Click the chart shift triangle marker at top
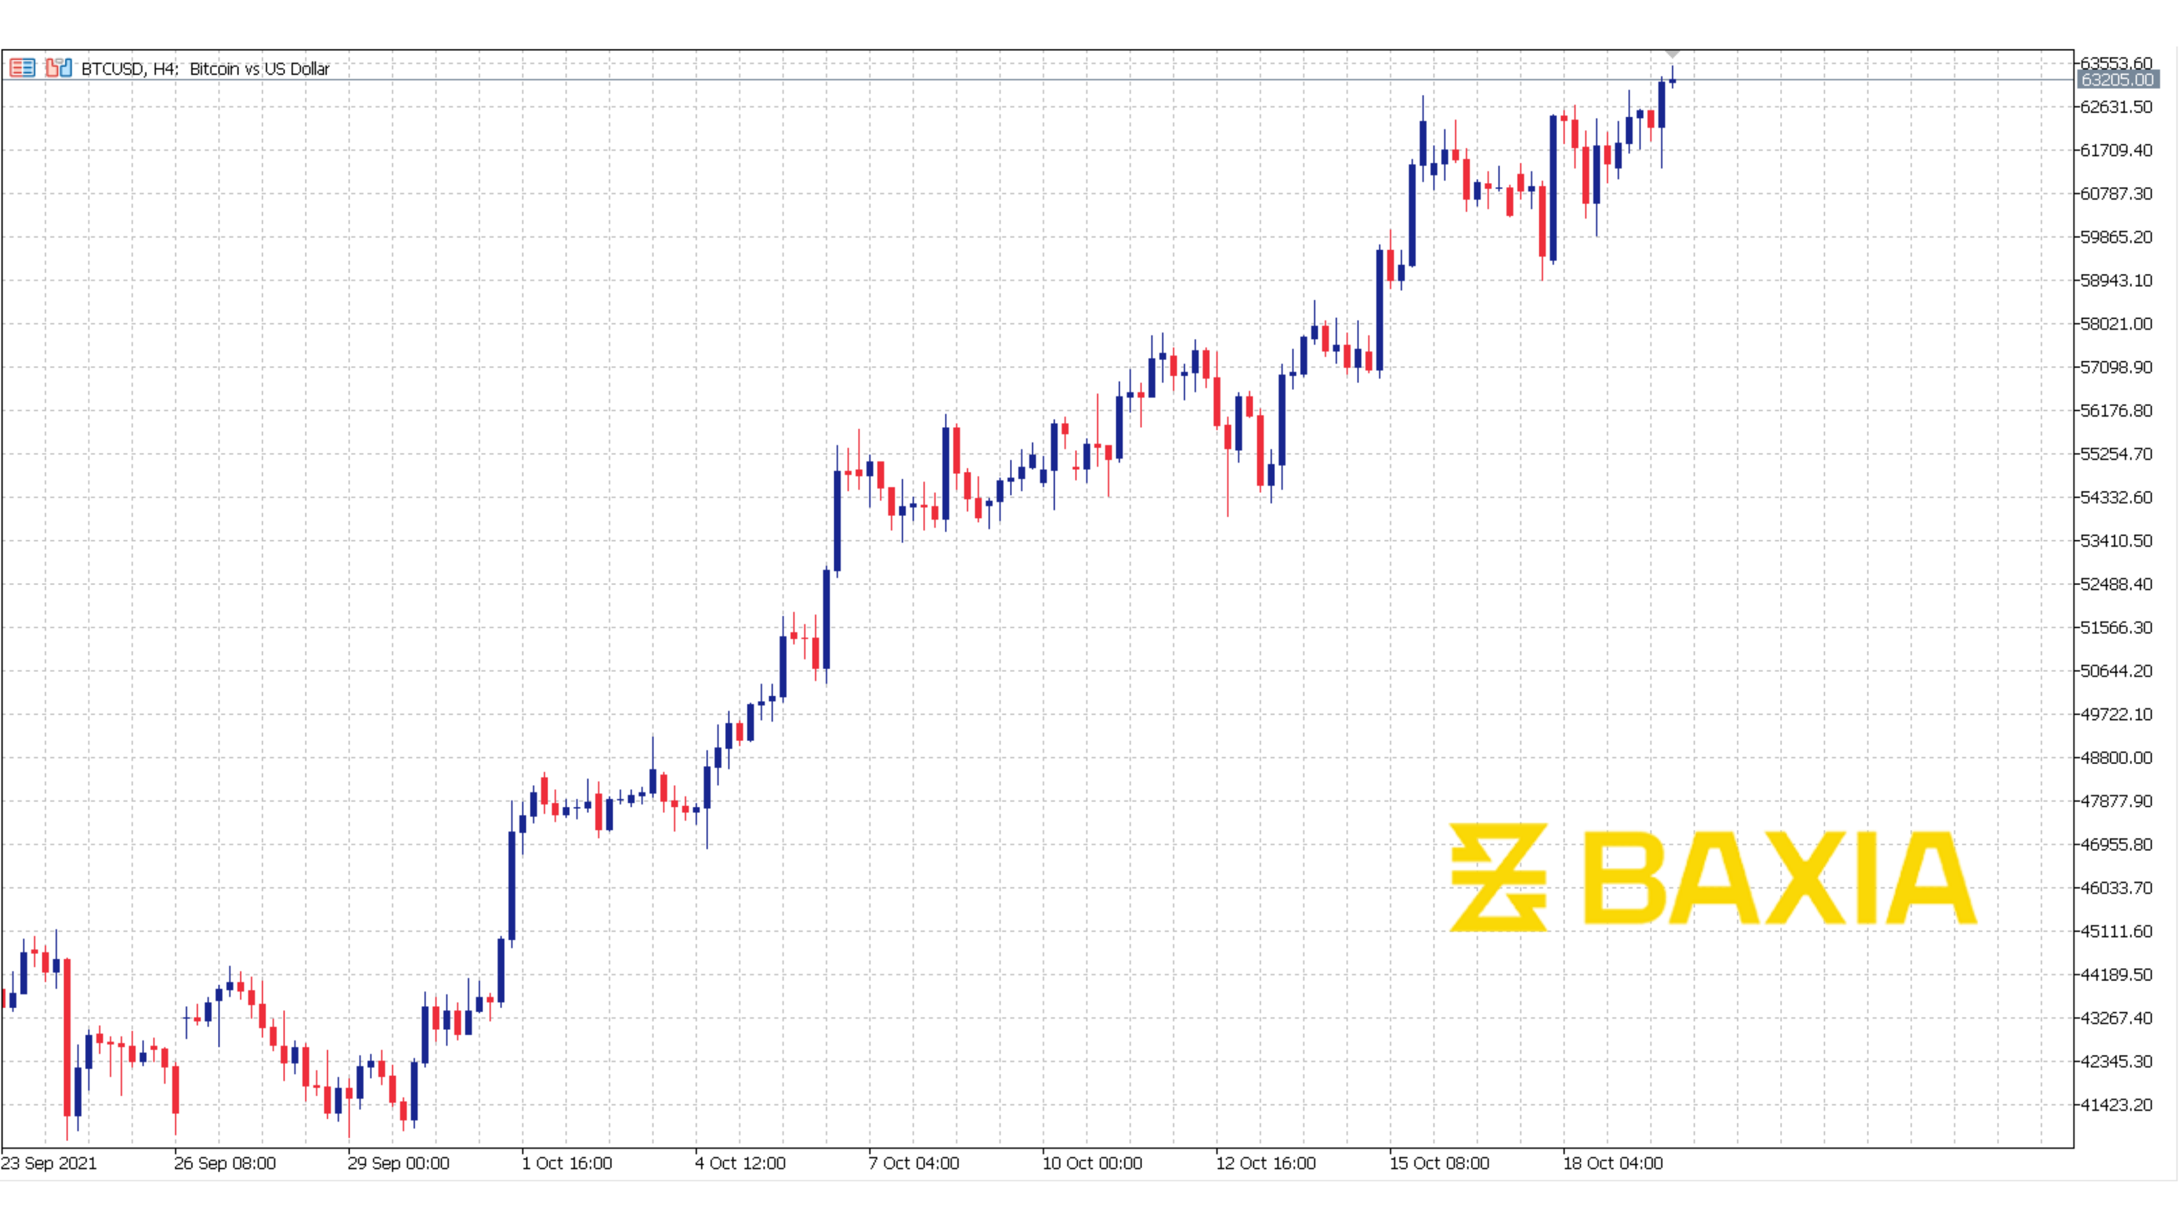The height and width of the screenshot is (1228, 2179). tap(1671, 54)
